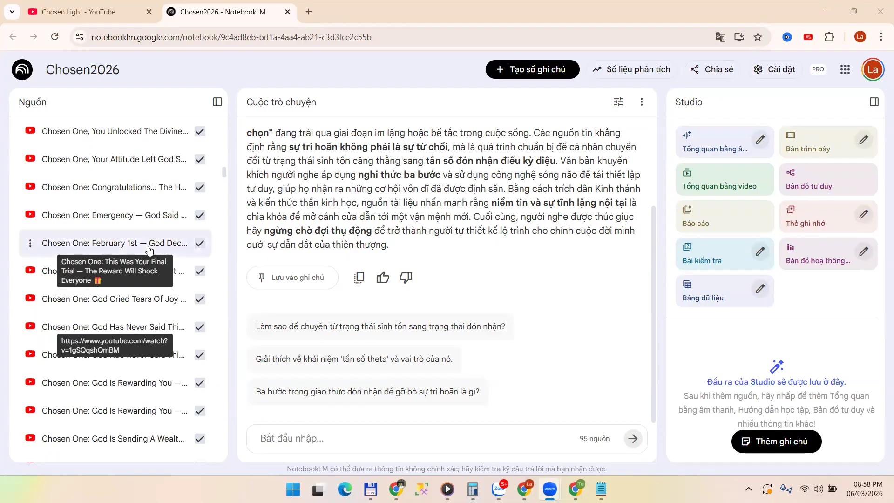Create Tổng quan bằng video
Screen dimensions: 894x503
point(725,179)
